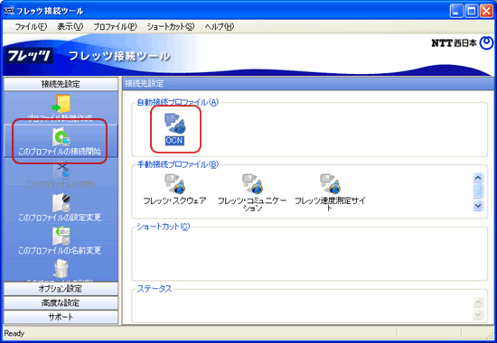This screenshot has width=497, height=343.
Task: Expand the オプション設定 sidebar section
Action: [x=61, y=289]
